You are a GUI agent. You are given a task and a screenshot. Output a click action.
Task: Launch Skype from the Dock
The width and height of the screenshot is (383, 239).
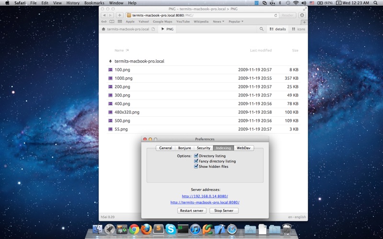click(171, 229)
